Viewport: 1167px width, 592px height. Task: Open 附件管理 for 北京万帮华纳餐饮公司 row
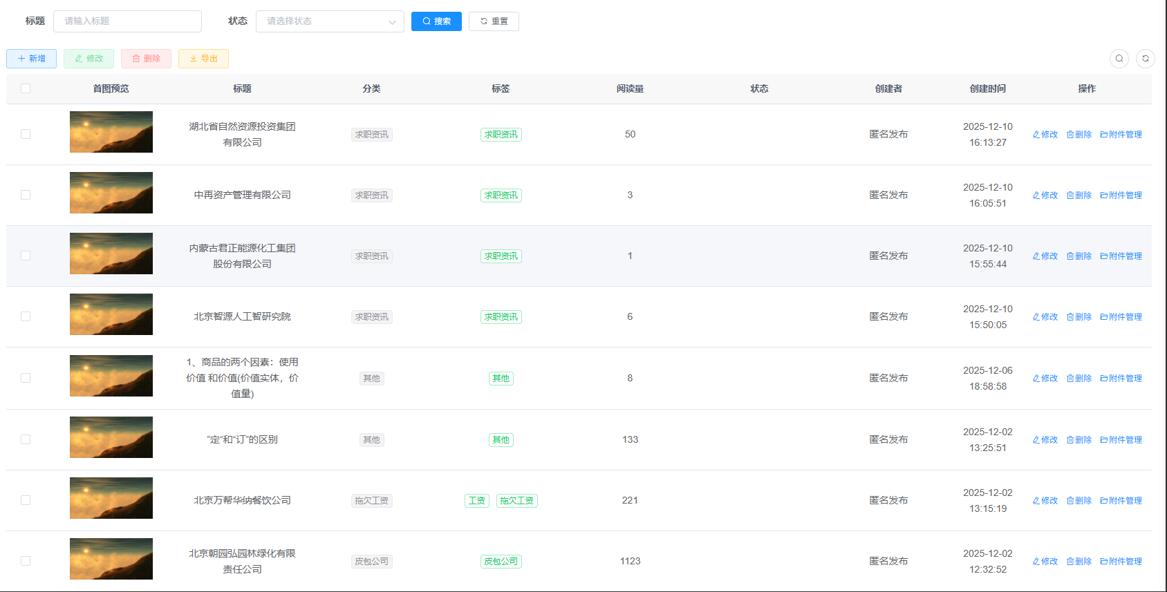point(1121,501)
